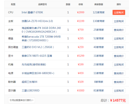Open 索泰GTX 980Ti-6GD5 至尊 link

[x=37, y=56]
